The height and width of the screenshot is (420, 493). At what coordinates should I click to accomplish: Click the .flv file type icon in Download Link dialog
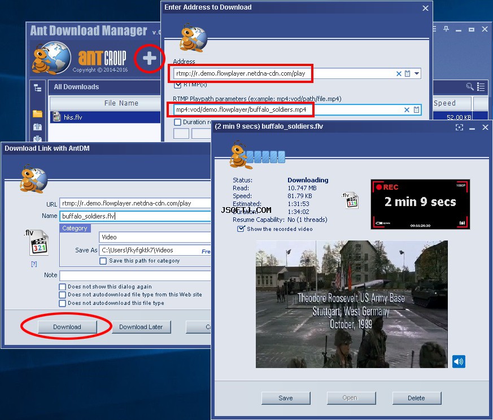pyautogui.click(x=36, y=242)
